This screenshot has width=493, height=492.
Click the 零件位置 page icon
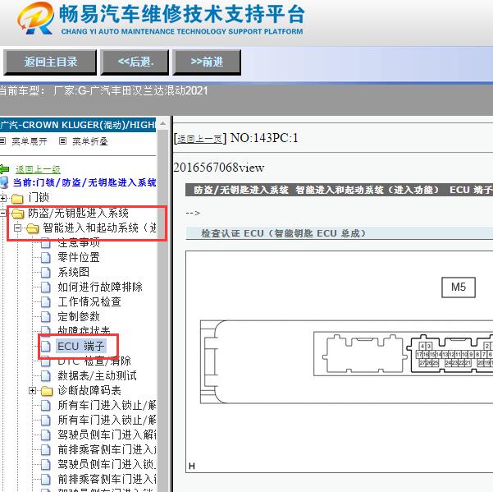47,258
